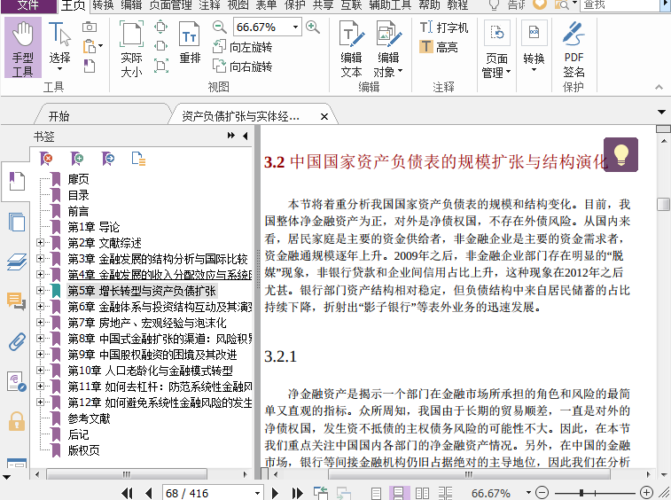
Task: Open the Attachments paperclip sidebar icon
Action: click(17, 341)
